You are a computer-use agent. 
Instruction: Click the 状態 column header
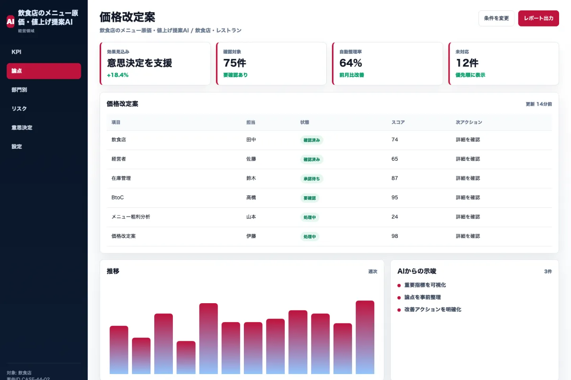(x=305, y=122)
